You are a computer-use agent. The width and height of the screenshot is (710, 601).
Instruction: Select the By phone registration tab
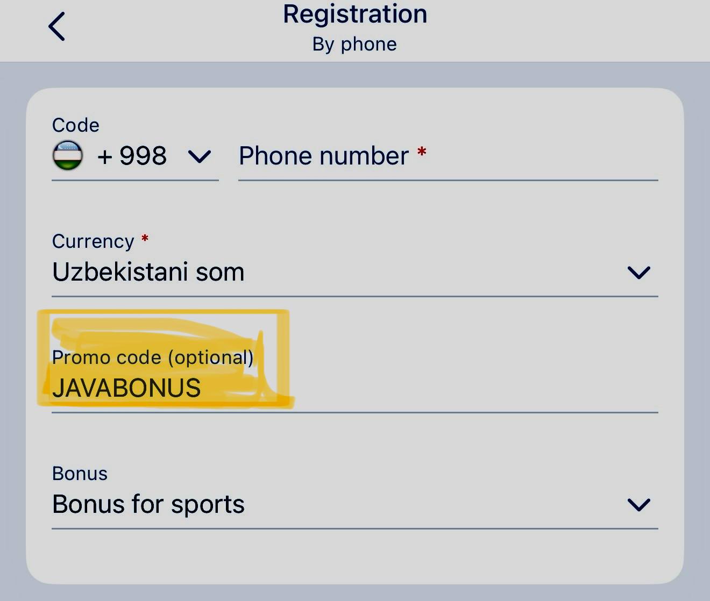pyautogui.click(x=354, y=44)
